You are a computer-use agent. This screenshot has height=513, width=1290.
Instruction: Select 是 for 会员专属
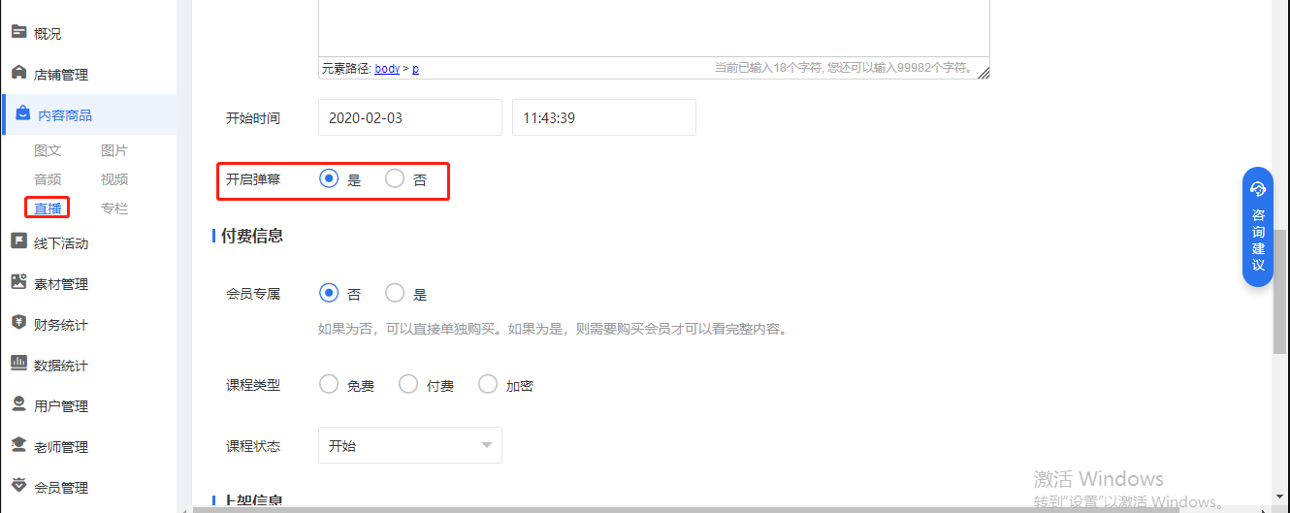click(395, 293)
